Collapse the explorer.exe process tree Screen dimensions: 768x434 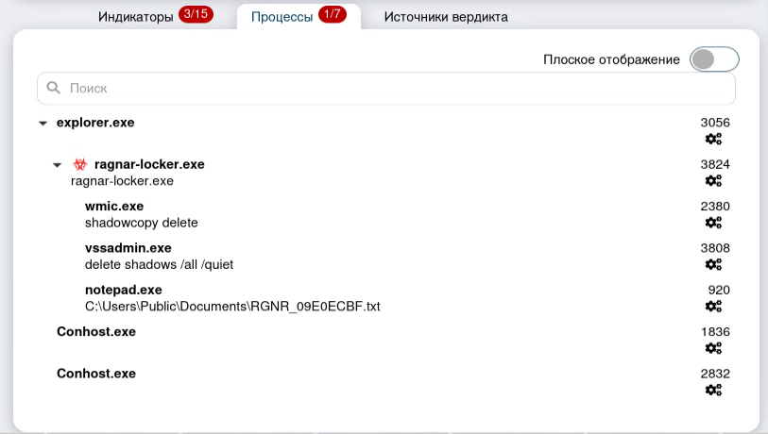(x=43, y=123)
